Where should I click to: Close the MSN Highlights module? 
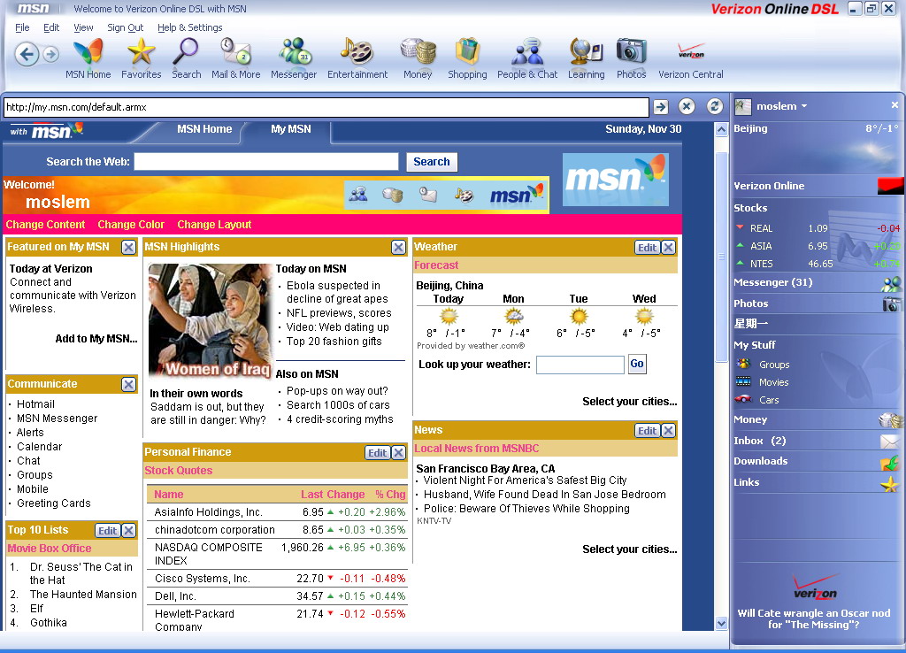click(399, 248)
